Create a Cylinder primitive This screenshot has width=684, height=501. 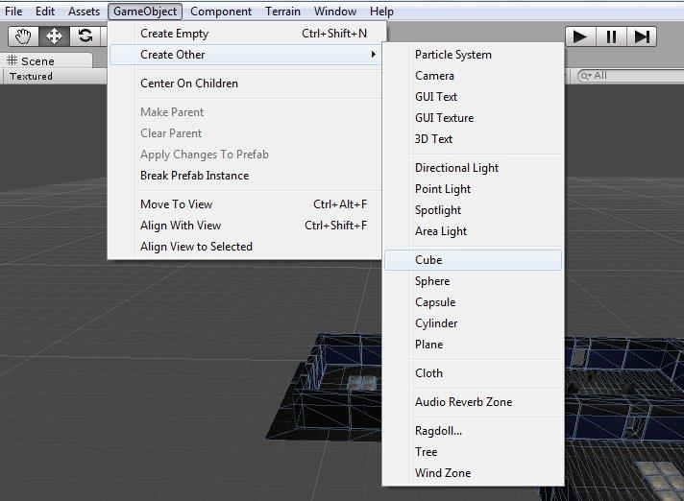474,323
